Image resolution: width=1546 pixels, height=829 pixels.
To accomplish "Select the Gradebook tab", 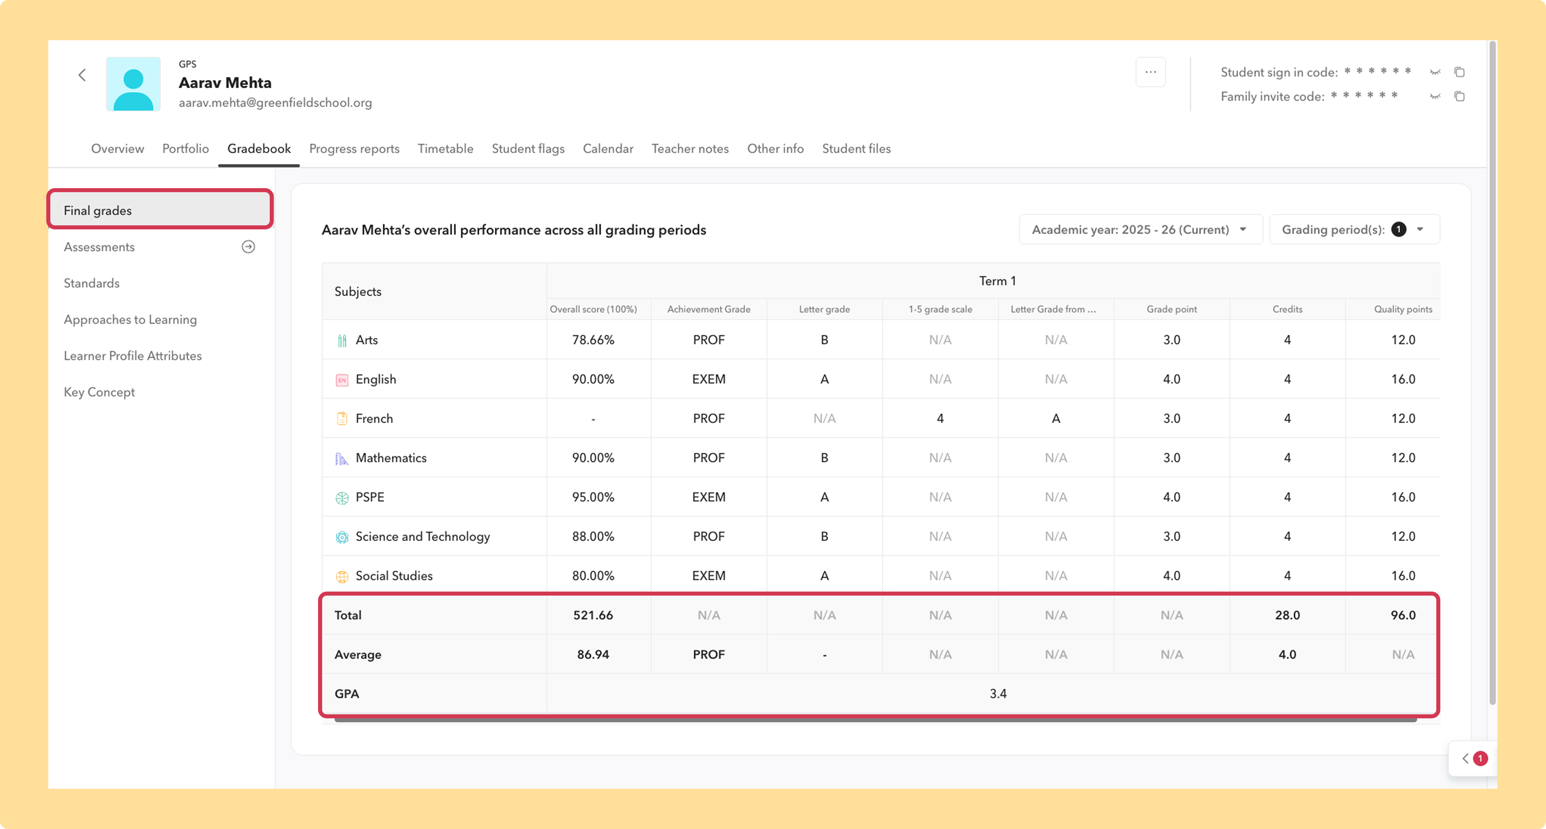I will point(259,149).
